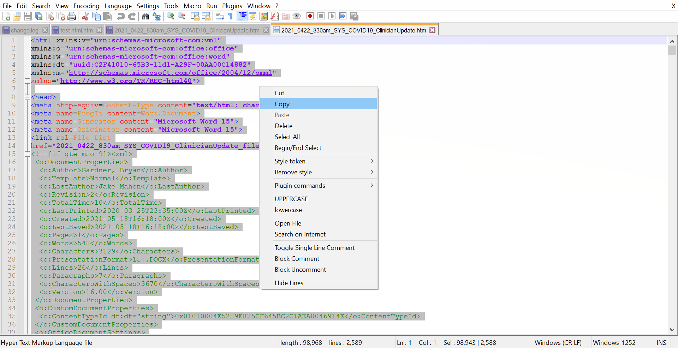Image resolution: width=678 pixels, height=348 pixels.
Task: Click the scroll down arrow of the editor
Action: (672, 330)
